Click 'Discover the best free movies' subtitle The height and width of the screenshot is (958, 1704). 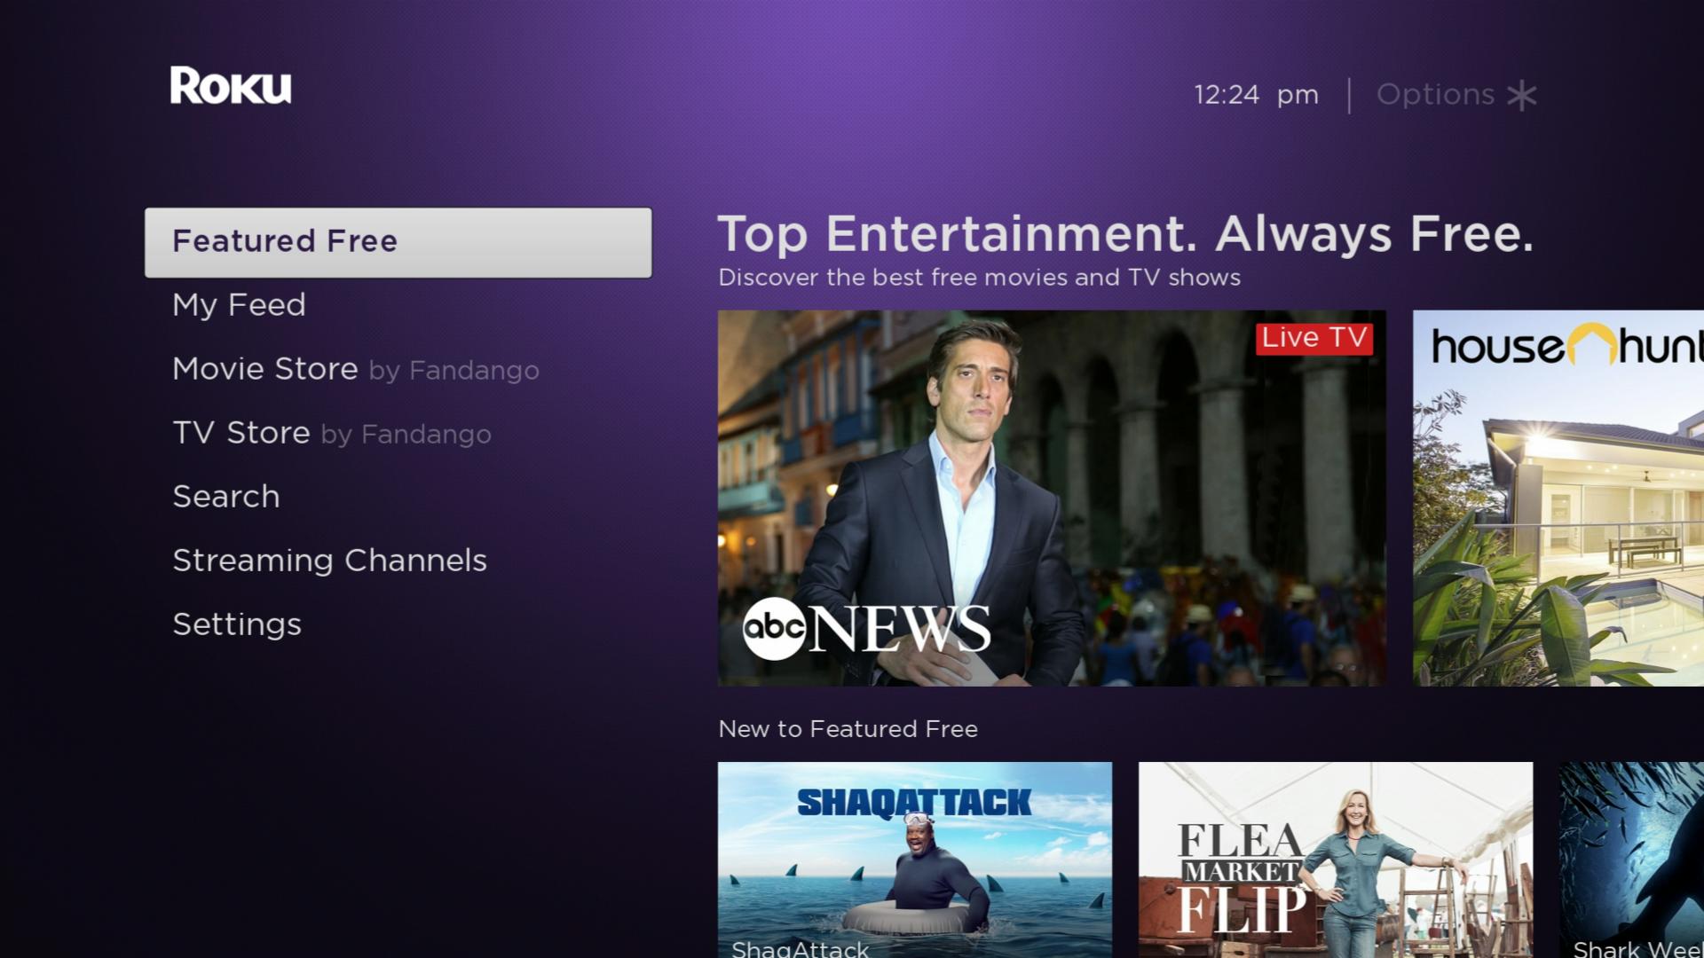[x=979, y=278]
